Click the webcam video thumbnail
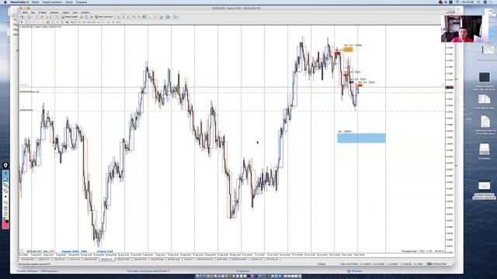497x279 pixels. pos(461,29)
